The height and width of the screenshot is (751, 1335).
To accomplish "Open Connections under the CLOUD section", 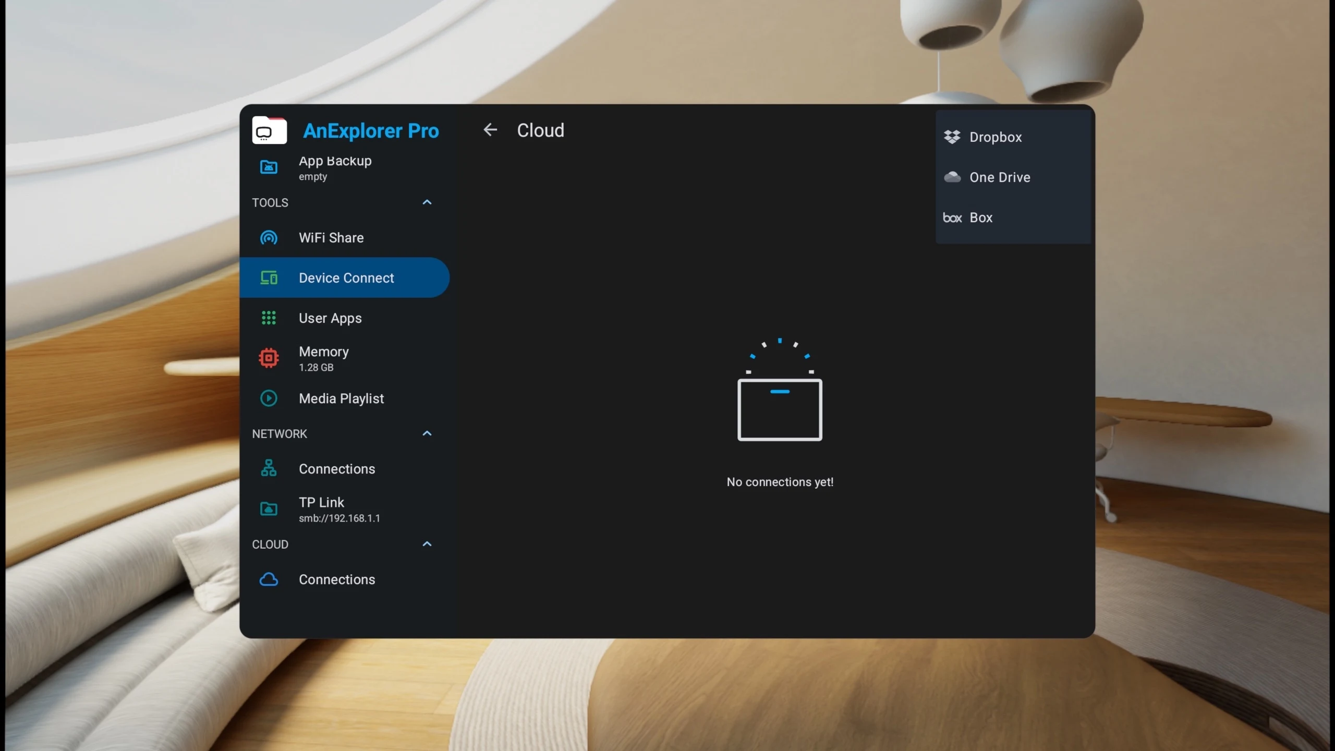I will pos(344,579).
